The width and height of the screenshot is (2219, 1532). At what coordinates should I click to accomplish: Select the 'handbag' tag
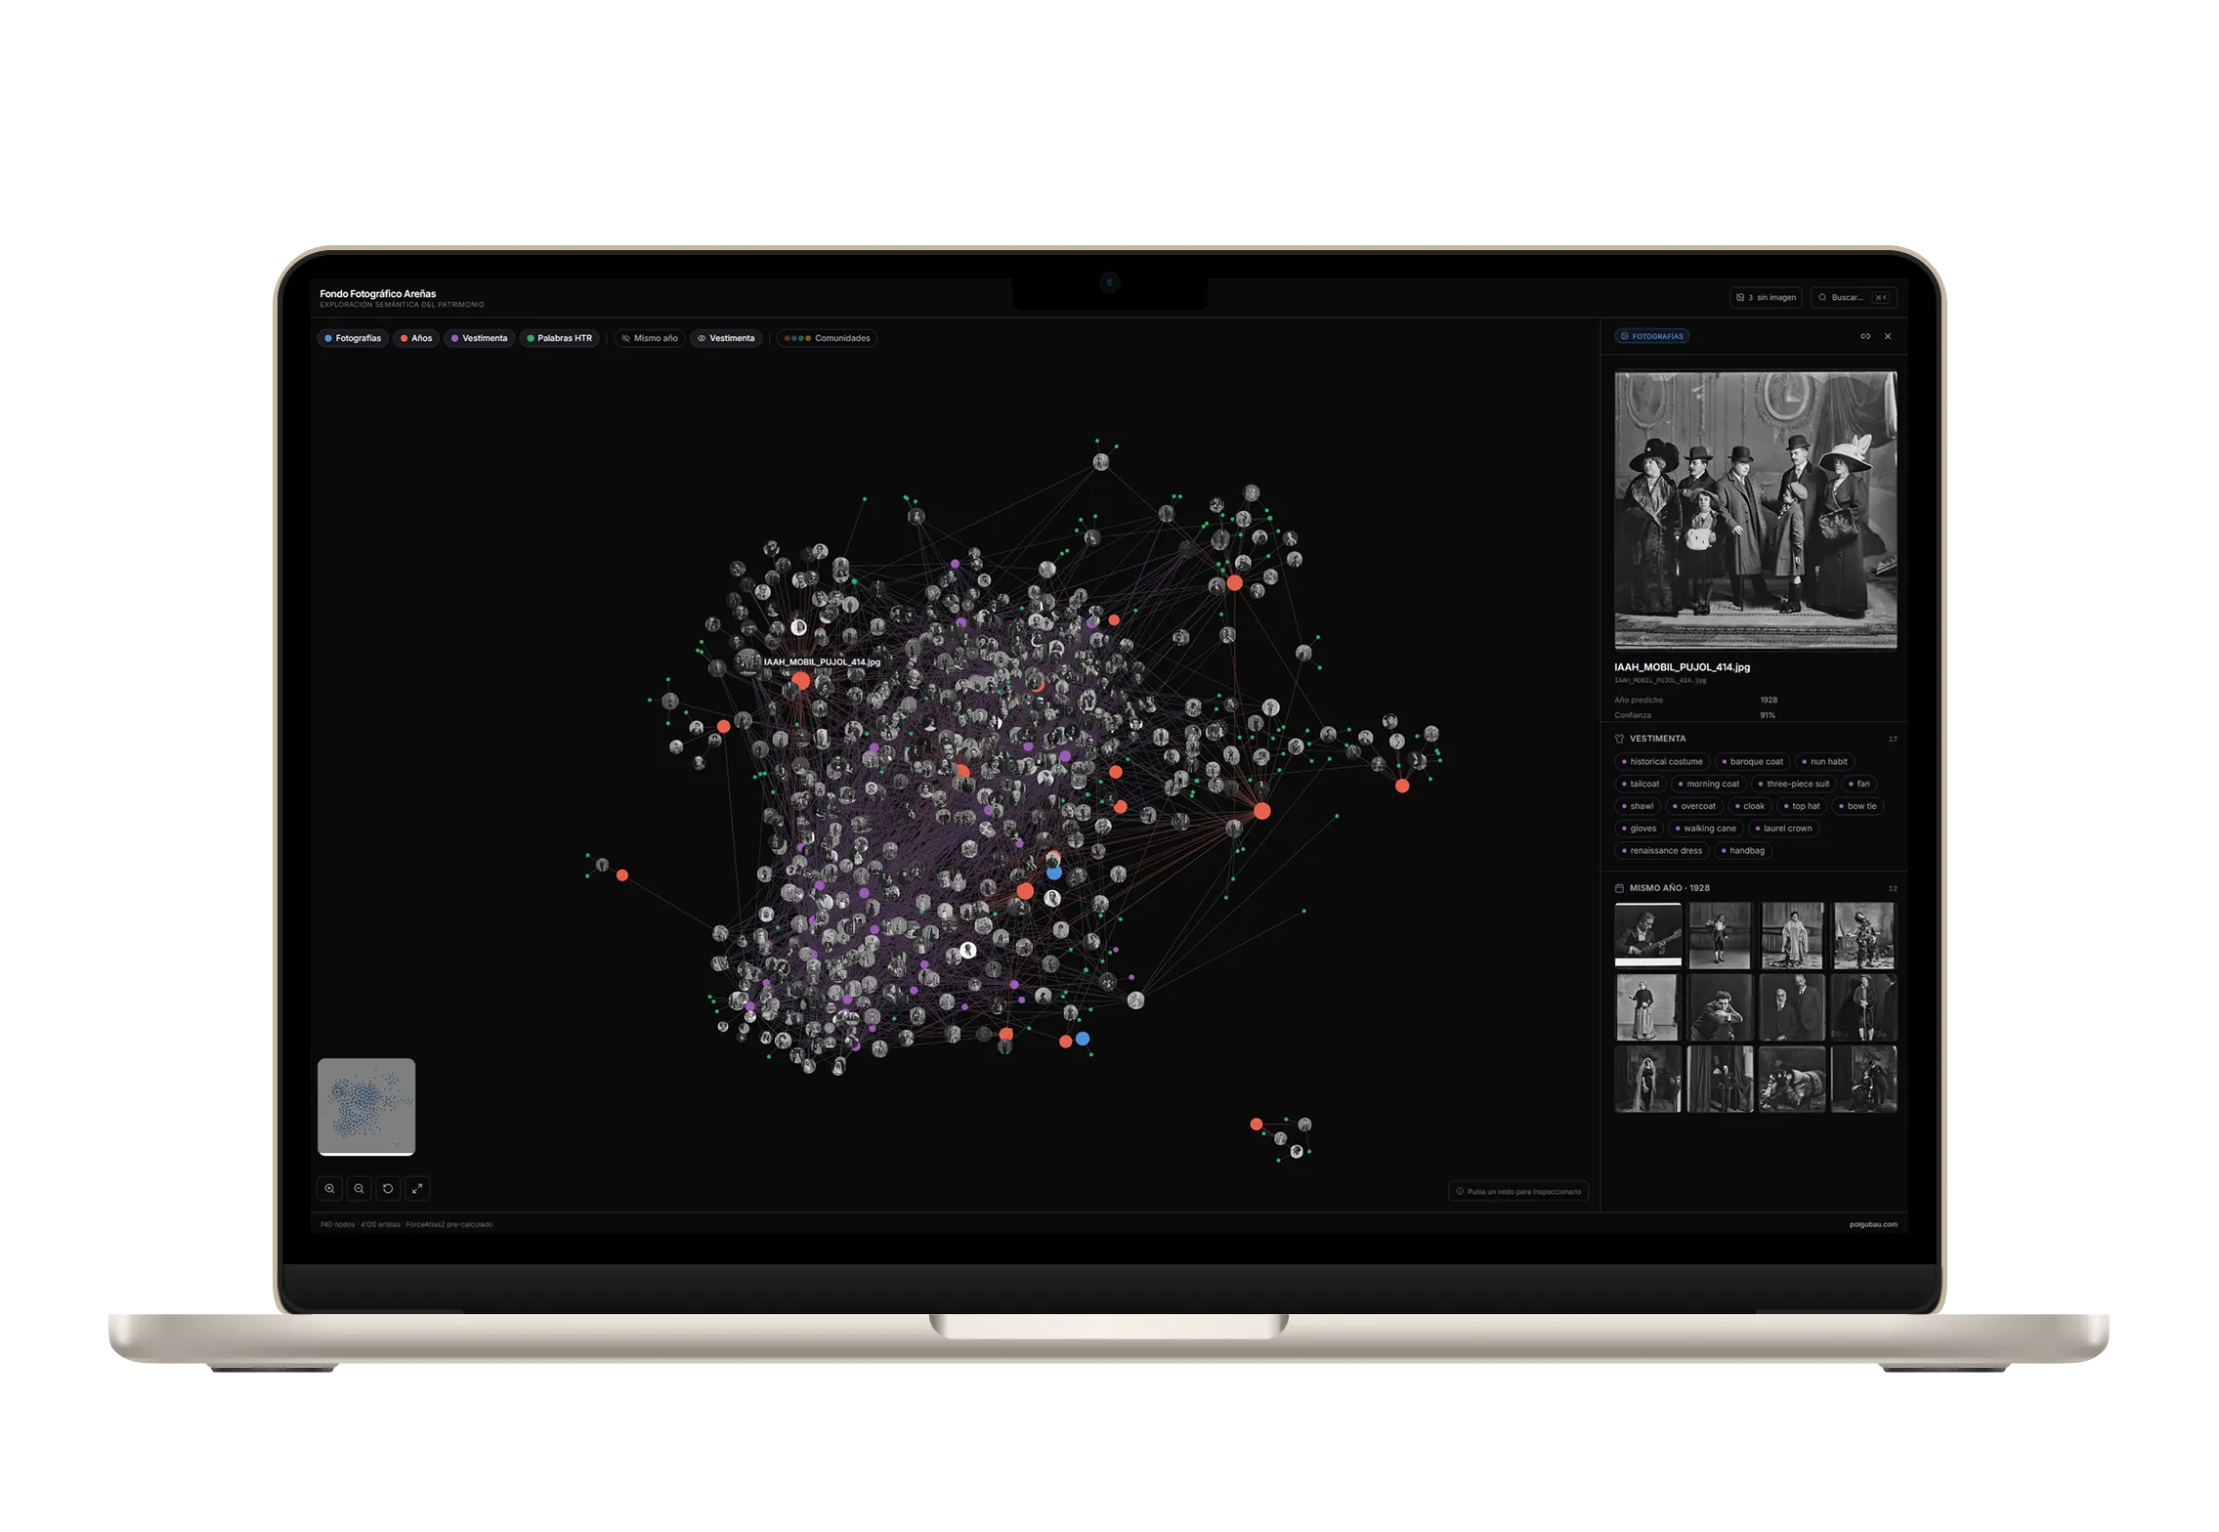click(x=1742, y=851)
